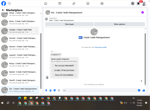This screenshot has width=150, height=110.
Task: Open account profile menu
Action: point(144,4)
